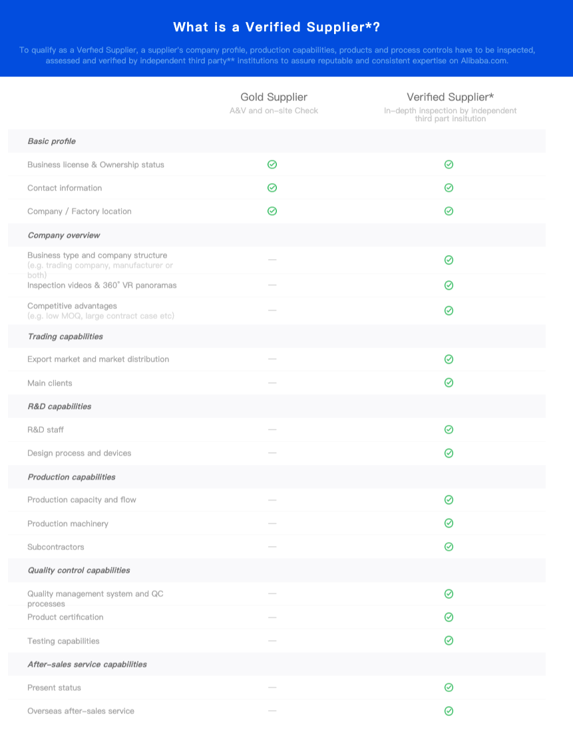Click Verified check for Main clients row
This screenshot has width=573, height=730.
[449, 383]
